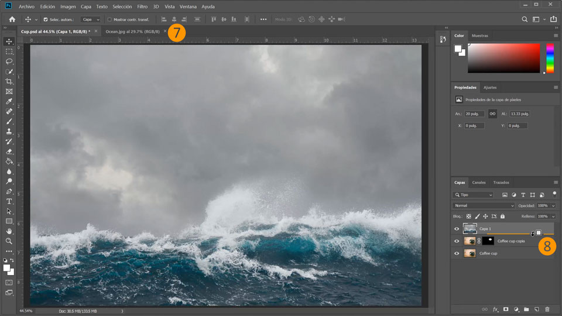Open the Filtro menu
562x316 pixels.
pos(142,6)
